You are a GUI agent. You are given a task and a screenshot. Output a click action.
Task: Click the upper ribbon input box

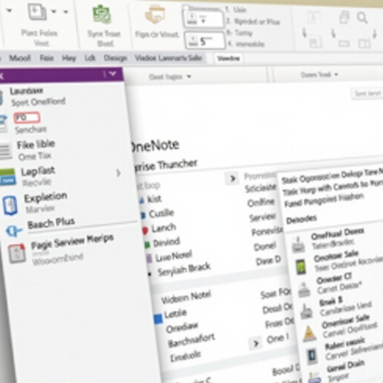(203, 19)
